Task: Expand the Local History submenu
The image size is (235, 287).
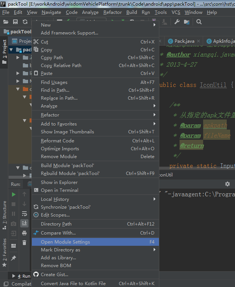Action: click(x=95, y=199)
